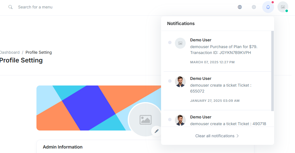Open the user profile avatar menu
The height and width of the screenshot is (153, 295).
coord(283,7)
